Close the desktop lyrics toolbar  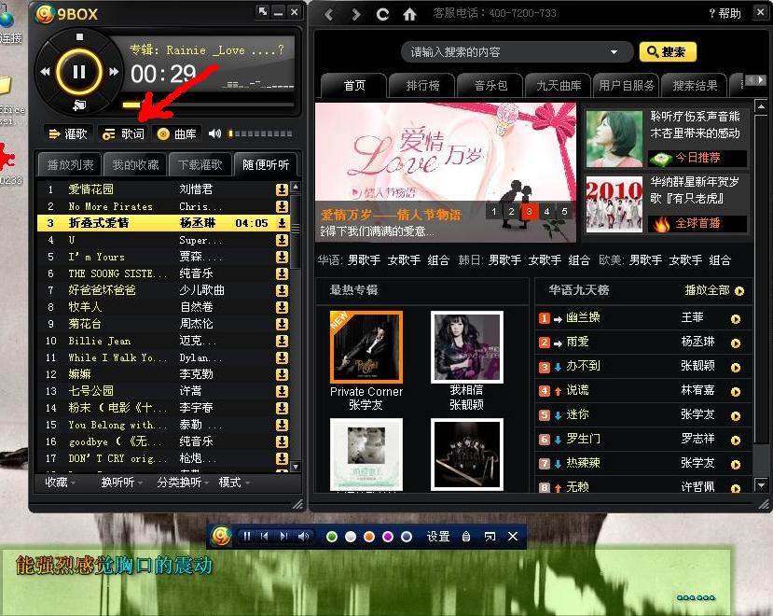click(x=513, y=536)
